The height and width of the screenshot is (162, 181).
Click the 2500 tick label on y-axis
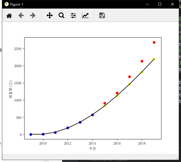point(18,49)
